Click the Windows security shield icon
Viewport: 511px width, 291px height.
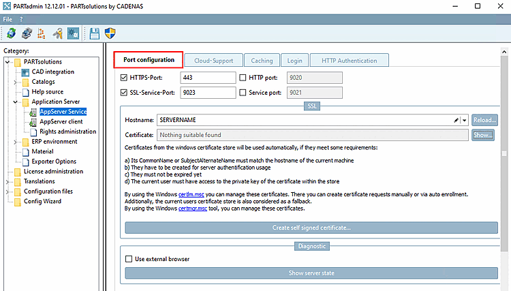[110, 33]
